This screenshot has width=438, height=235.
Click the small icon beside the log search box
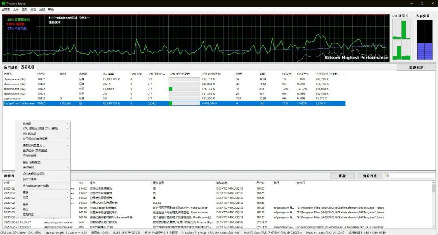tap(386, 175)
